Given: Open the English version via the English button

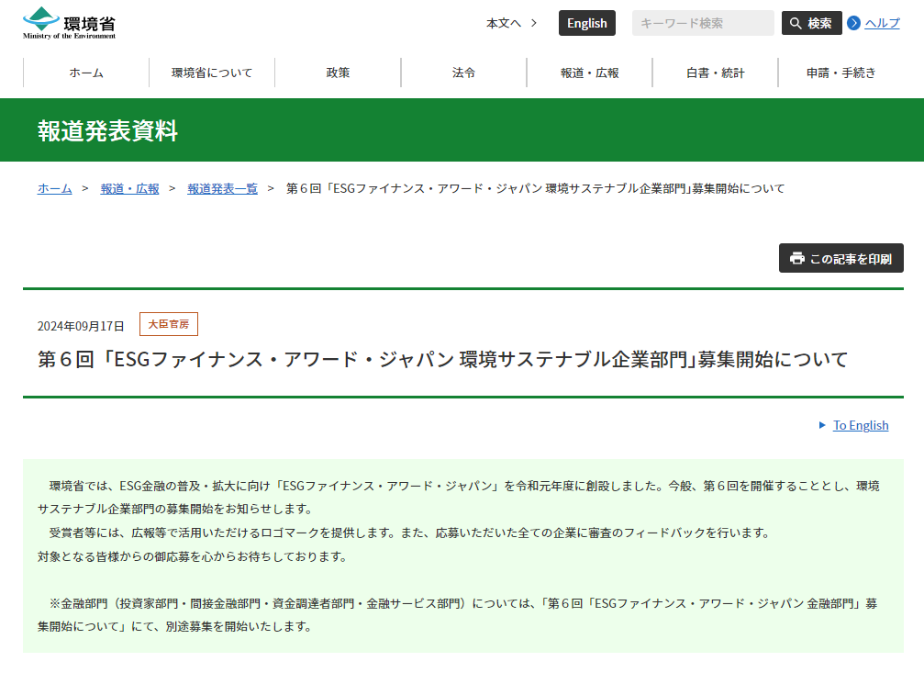Looking at the screenshot, I should [x=586, y=22].
